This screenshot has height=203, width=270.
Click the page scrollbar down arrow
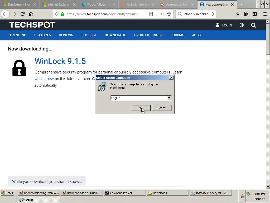268,187
